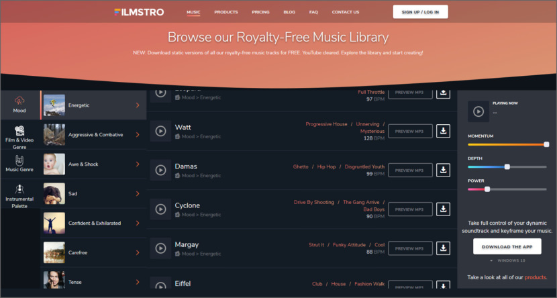Expand the Aggressive & Combative mood
The image size is (557, 298).
(x=138, y=135)
